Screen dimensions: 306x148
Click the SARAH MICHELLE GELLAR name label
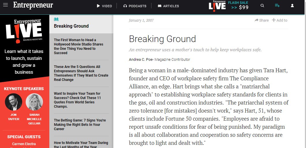34,119
